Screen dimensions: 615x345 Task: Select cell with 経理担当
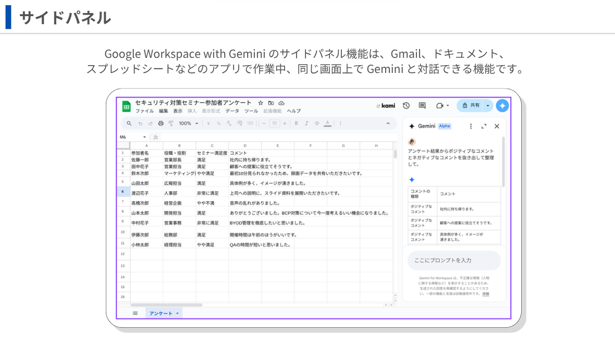[x=179, y=244]
